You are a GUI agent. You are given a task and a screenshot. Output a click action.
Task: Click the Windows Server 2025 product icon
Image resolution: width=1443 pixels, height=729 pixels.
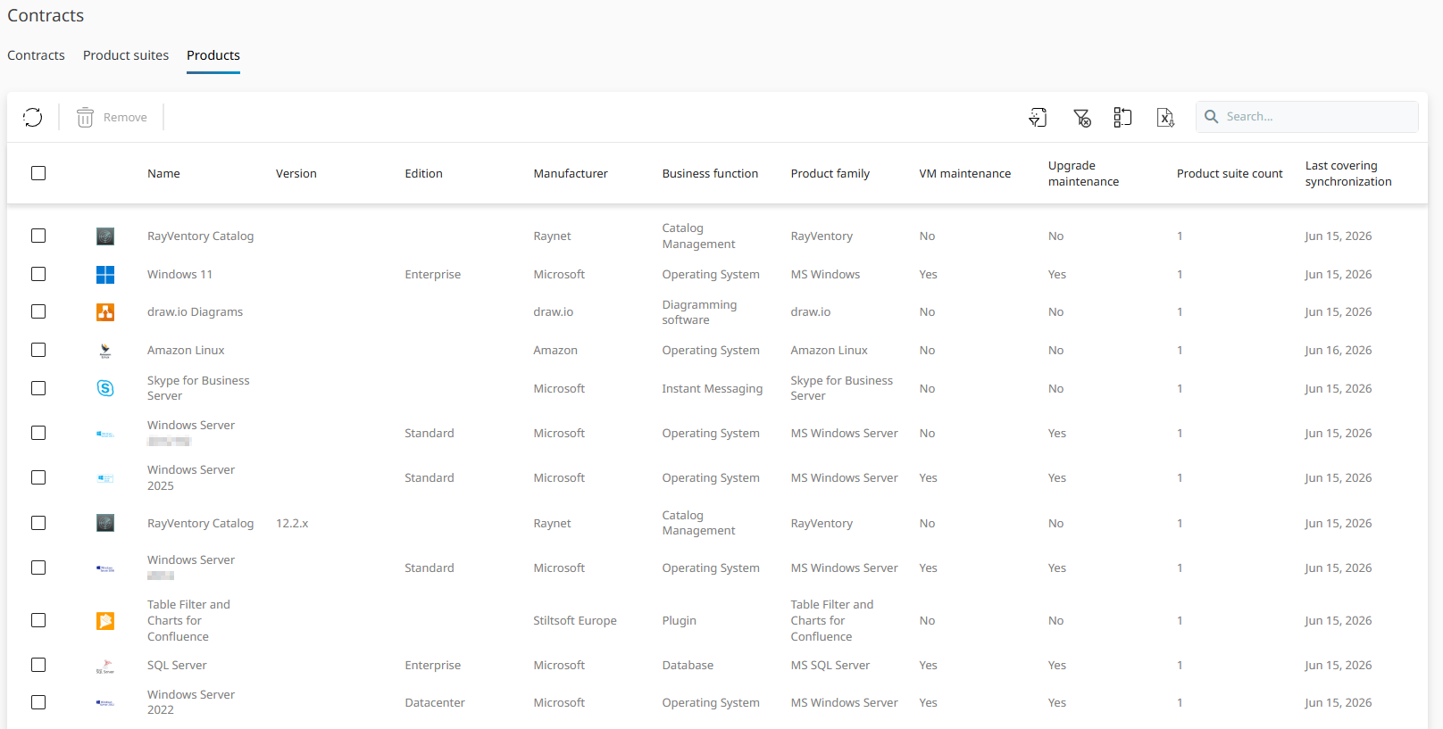point(105,478)
